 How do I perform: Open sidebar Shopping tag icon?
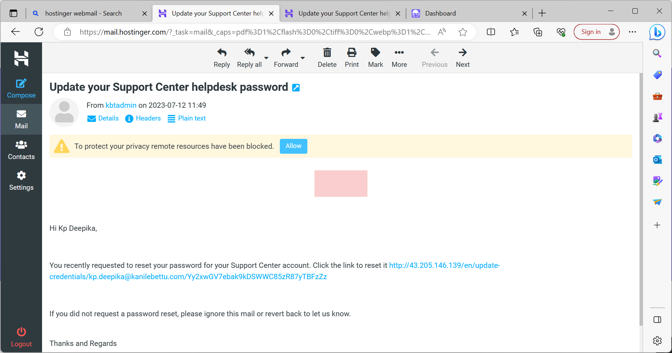[x=657, y=75]
